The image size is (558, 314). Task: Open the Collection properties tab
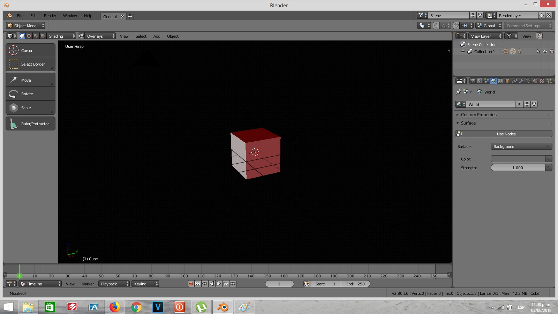tap(500, 81)
